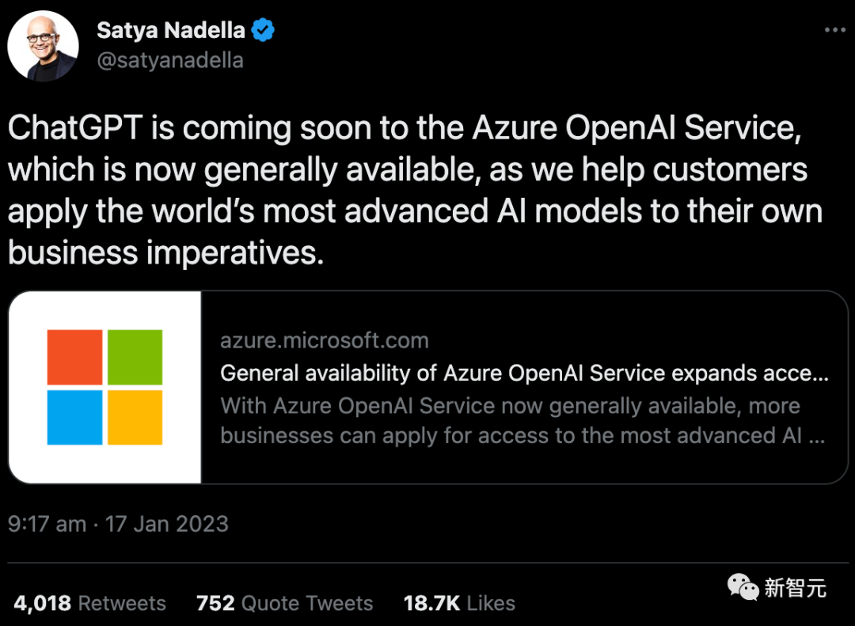855x626 pixels.
Task: Click the yellow square of the Microsoft logo
Action: point(135,417)
